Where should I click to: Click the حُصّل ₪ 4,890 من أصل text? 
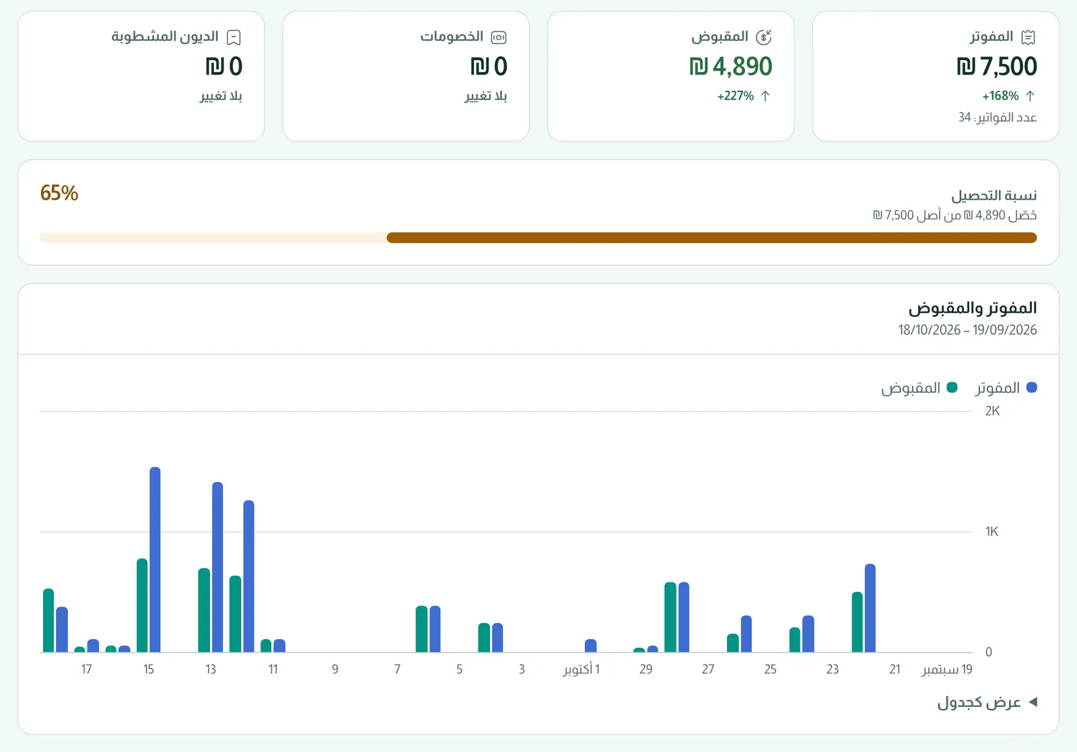pos(954,215)
